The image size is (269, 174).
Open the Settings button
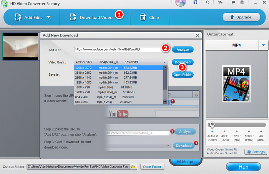pyautogui.click(x=256, y=152)
